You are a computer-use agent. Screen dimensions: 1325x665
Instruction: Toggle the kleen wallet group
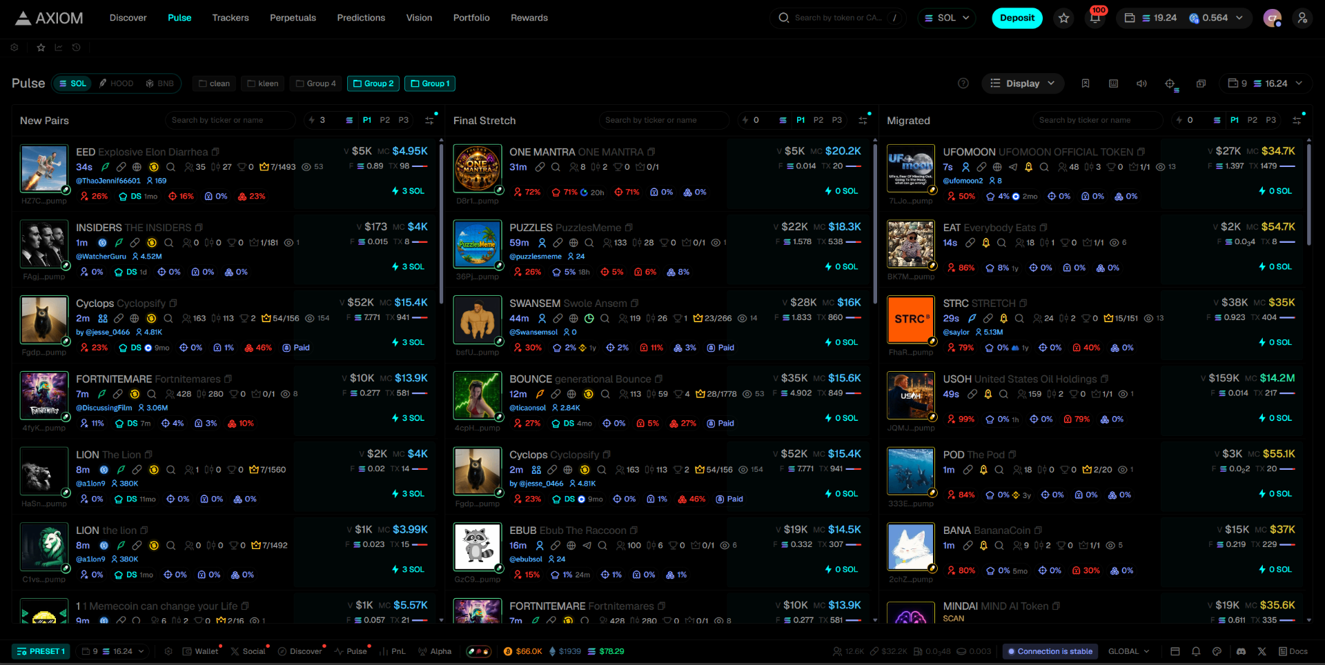pyautogui.click(x=263, y=83)
